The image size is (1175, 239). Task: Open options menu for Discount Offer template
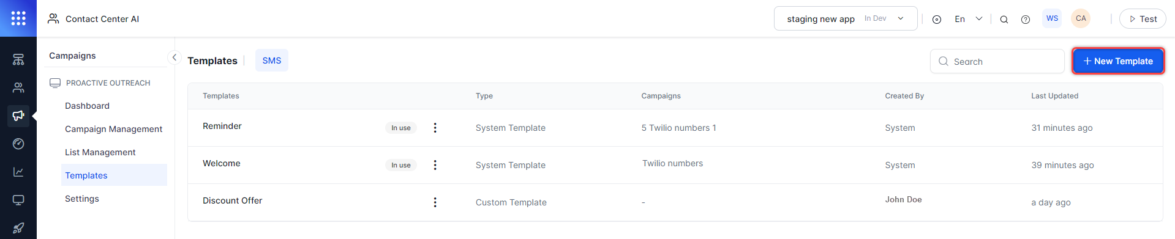pos(435,202)
